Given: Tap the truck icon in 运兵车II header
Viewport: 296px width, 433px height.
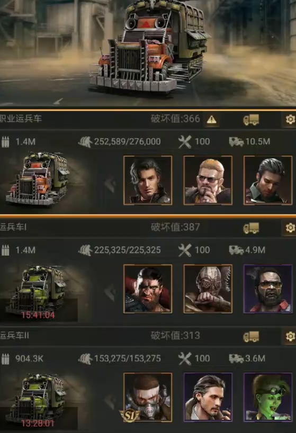Looking at the screenshot, I should pyautogui.click(x=251, y=337).
